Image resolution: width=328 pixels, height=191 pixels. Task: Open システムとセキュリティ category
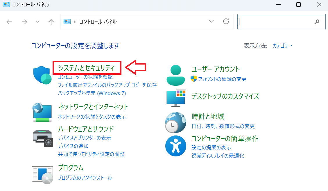point(86,68)
